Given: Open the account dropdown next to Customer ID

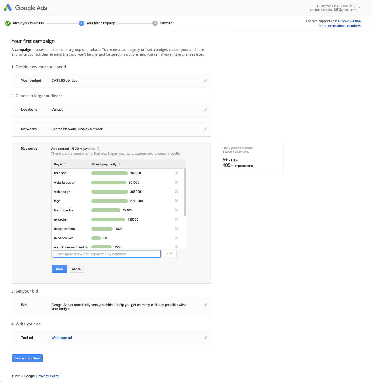Looking at the screenshot, I should [359, 7].
